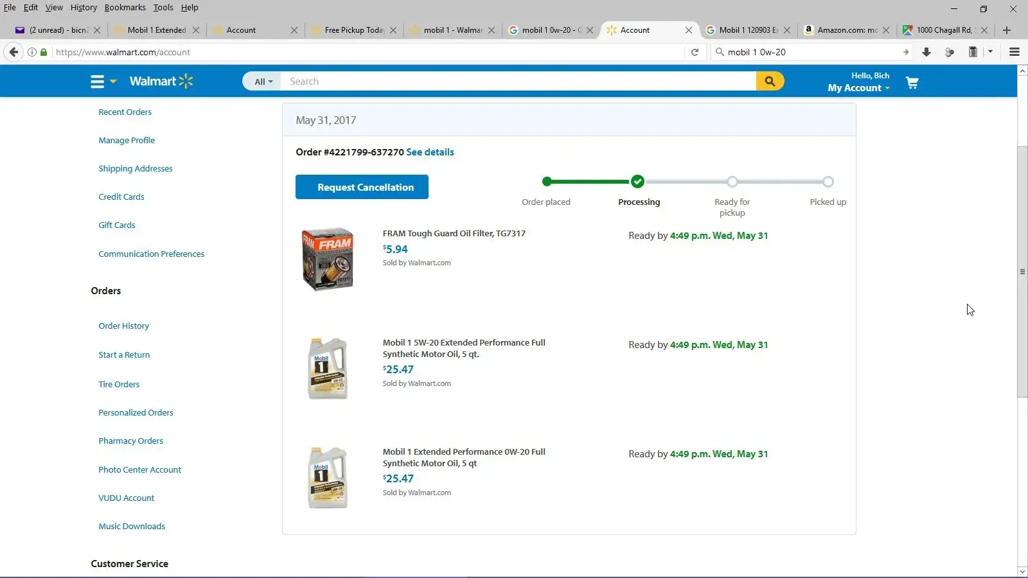The height and width of the screenshot is (578, 1028).
Task: Open the dropdown arrow beside the toolbar extension icon
Action: [990, 52]
